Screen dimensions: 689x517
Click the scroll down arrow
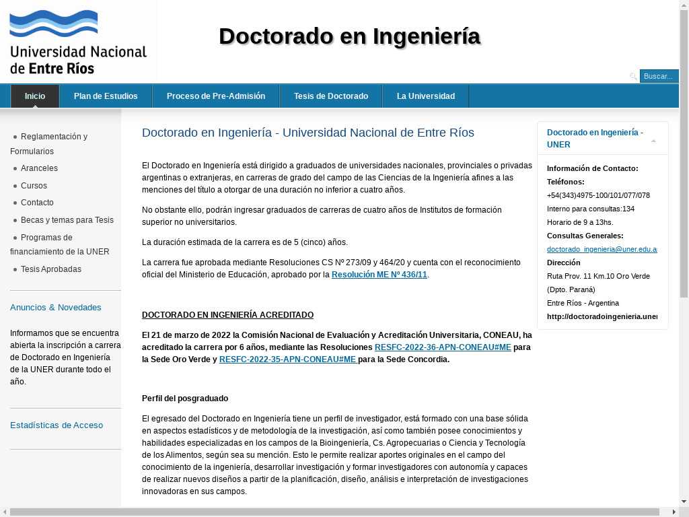point(684,501)
